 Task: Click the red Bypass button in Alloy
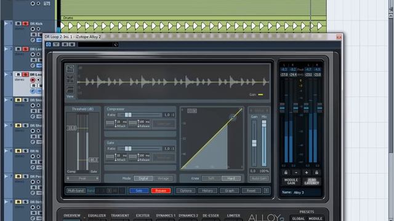161,191
